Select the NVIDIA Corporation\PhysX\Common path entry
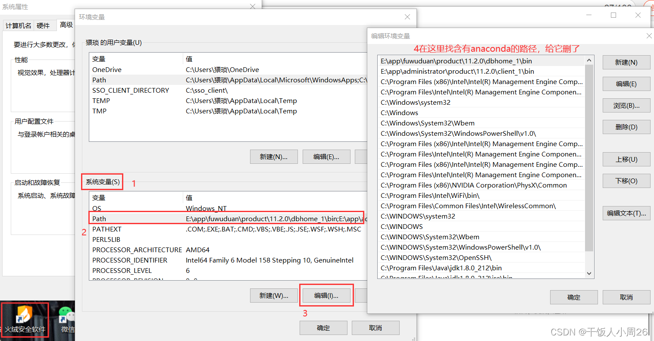Image resolution: width=654 pixels, height=341 pixels. [481, 185]
